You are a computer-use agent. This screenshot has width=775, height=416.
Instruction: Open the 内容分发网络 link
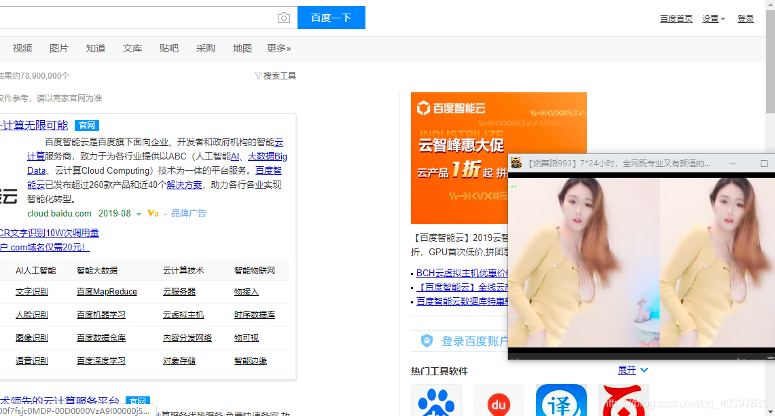[187, 338]
